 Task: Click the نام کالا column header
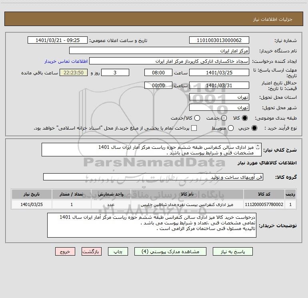187,194
